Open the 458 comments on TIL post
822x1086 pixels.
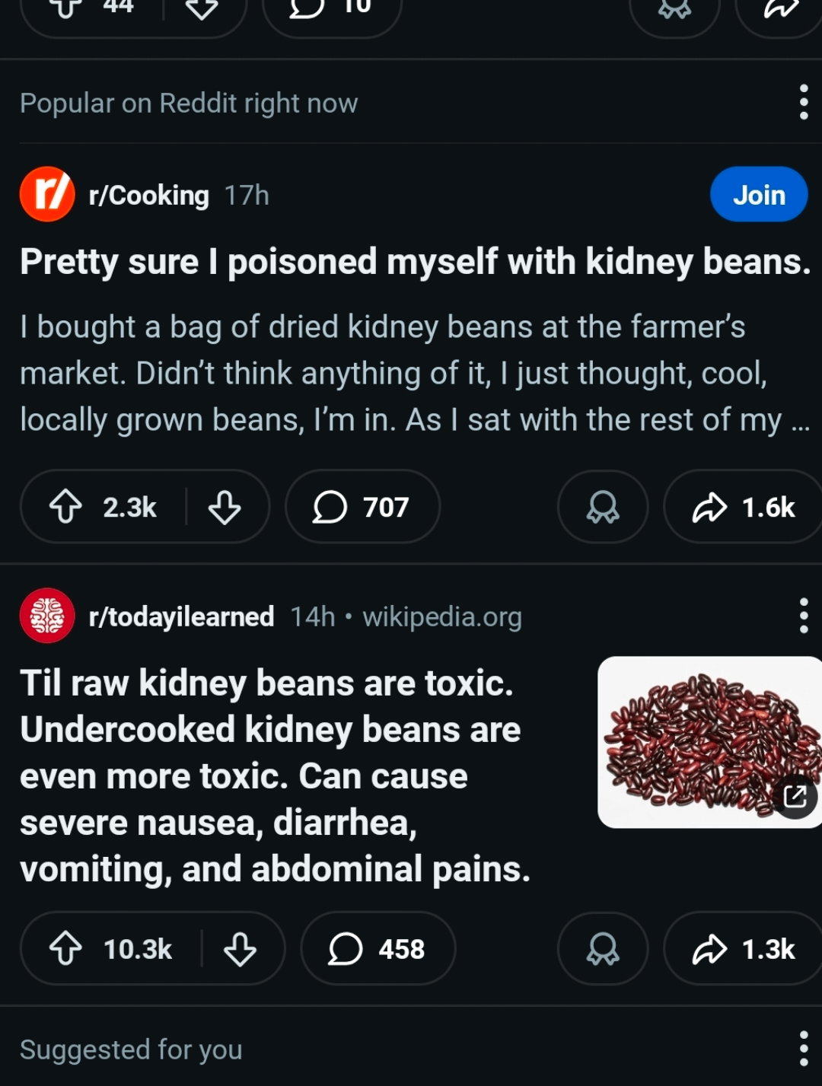click(378, 949)
